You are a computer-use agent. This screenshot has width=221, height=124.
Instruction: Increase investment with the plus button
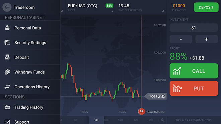(x=207, y=39)
